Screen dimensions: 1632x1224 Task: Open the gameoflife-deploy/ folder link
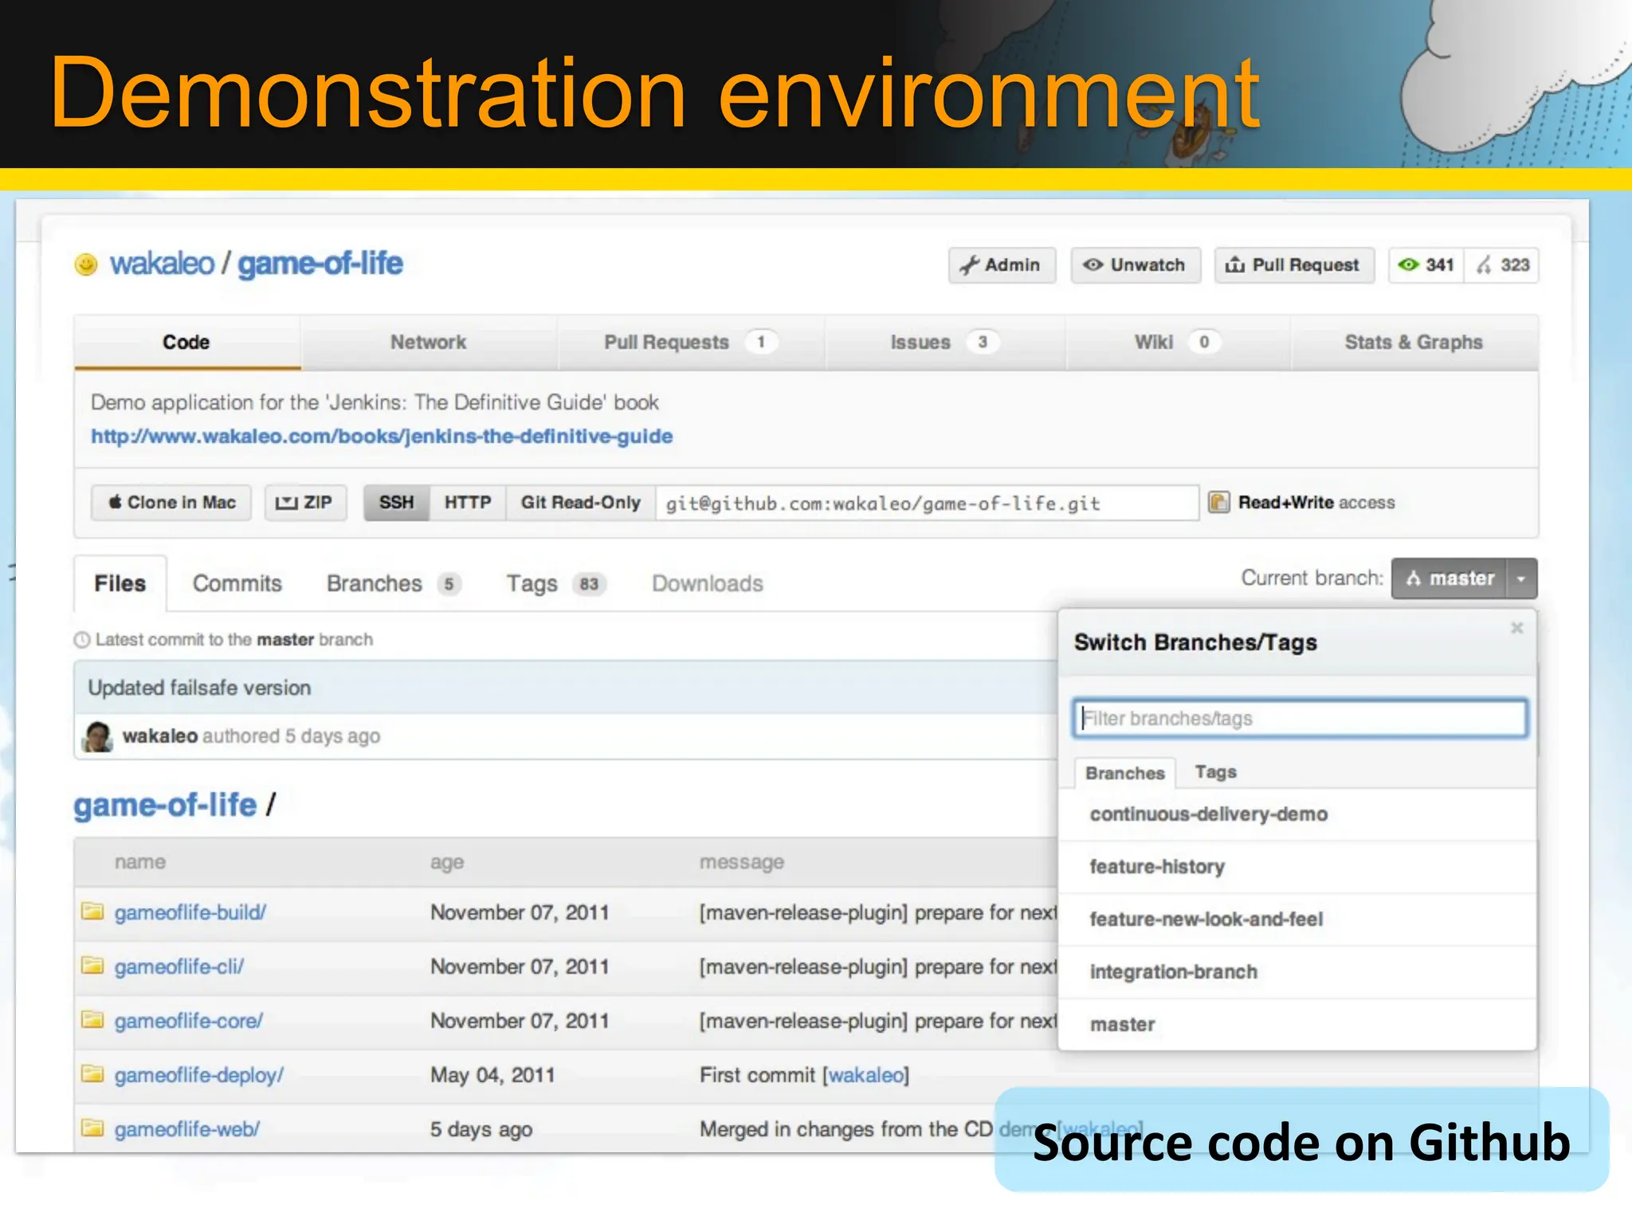(x=199, y=1075)
